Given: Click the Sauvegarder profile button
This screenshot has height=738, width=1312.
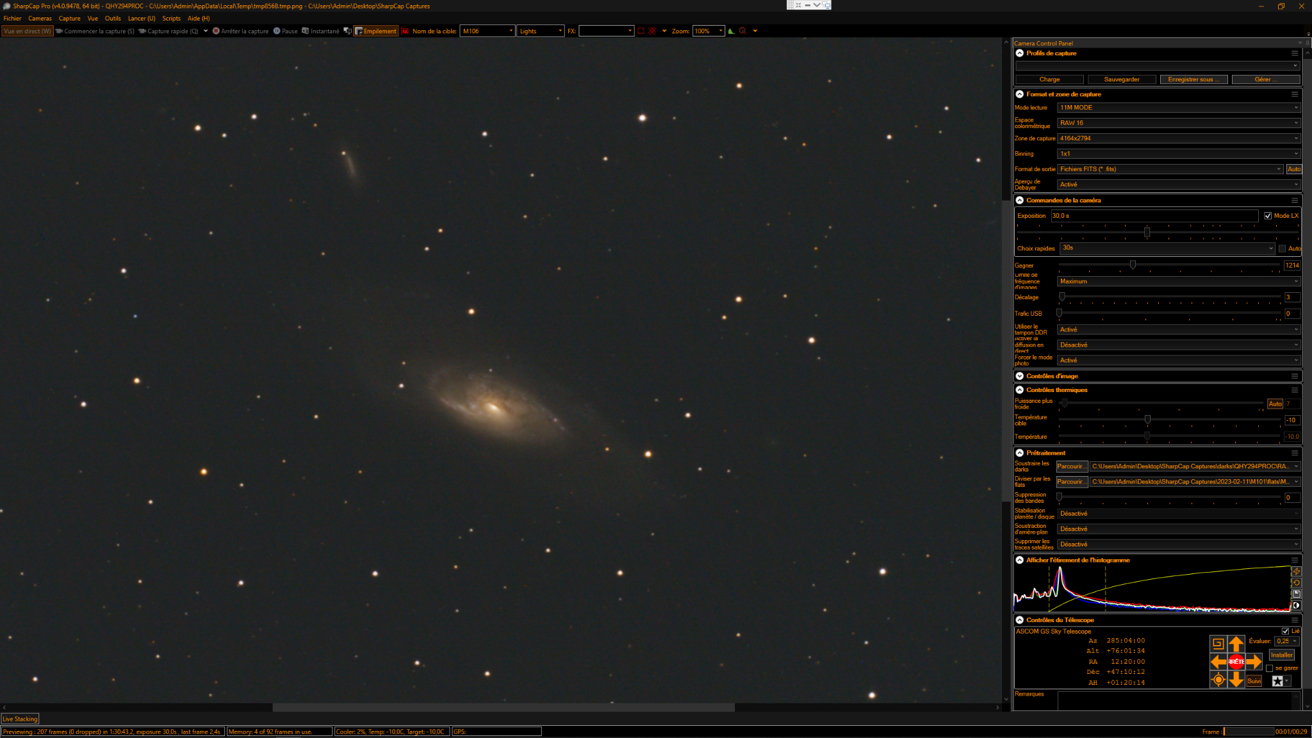Looking at the screenshot, I should [1122, 79].
